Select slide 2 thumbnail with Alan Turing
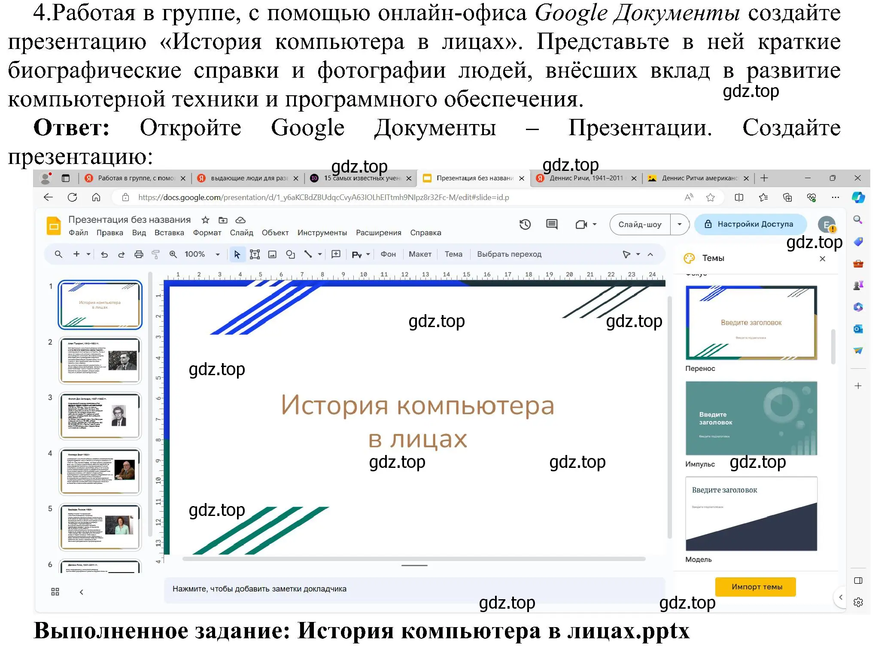 [100, 361]
